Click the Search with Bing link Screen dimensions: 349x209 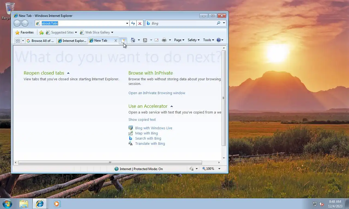click(x=148, y=139)
